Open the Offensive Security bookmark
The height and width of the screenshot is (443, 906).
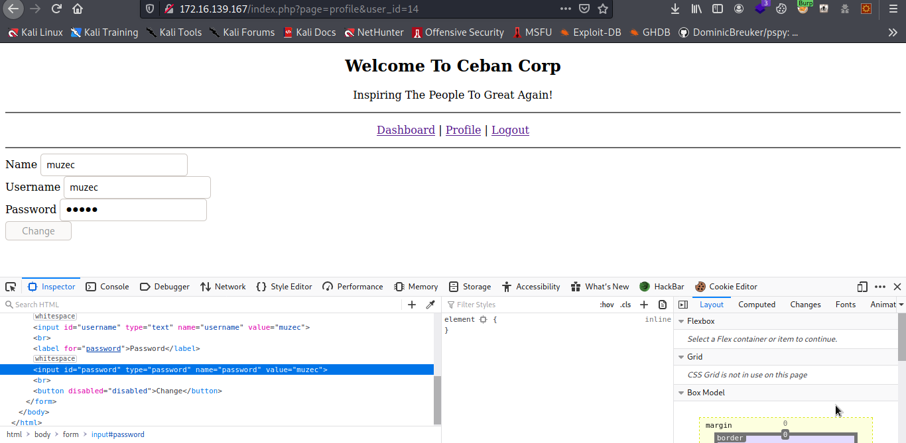[458, 32]
